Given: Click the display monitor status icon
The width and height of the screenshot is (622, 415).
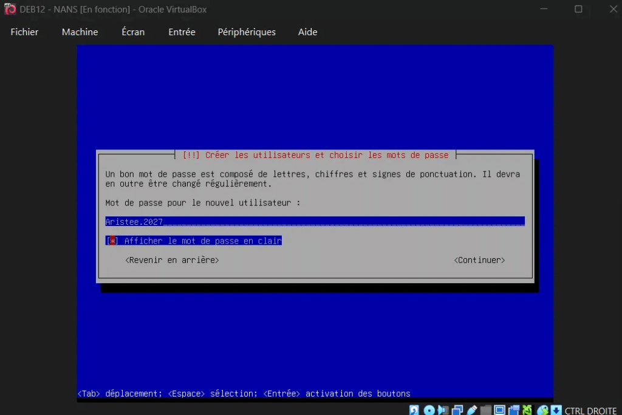Looking at the screenshot, I should 500,410.
